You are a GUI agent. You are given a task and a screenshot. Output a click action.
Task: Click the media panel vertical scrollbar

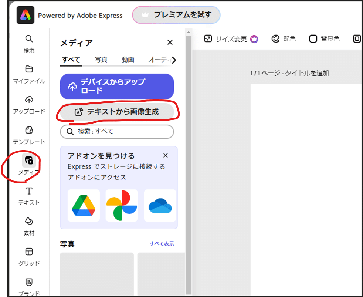click(189, 165)
